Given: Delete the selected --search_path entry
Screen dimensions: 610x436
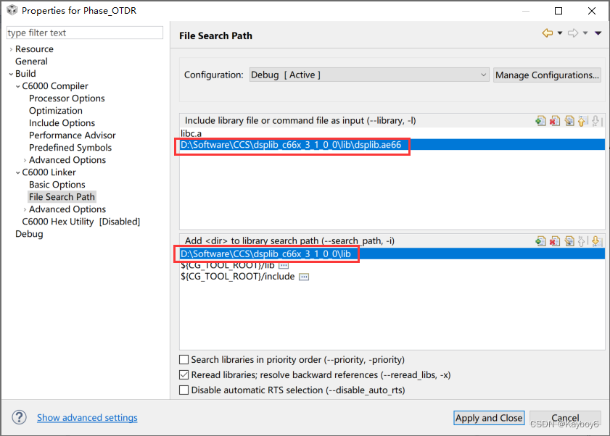Looking at the screenshot, I should (x=555, y=241).
